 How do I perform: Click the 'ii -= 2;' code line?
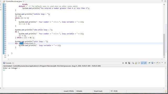coord(22,36)
